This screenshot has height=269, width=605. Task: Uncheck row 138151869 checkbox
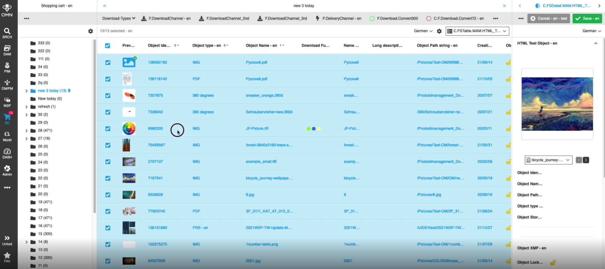[x=108, y=228]
